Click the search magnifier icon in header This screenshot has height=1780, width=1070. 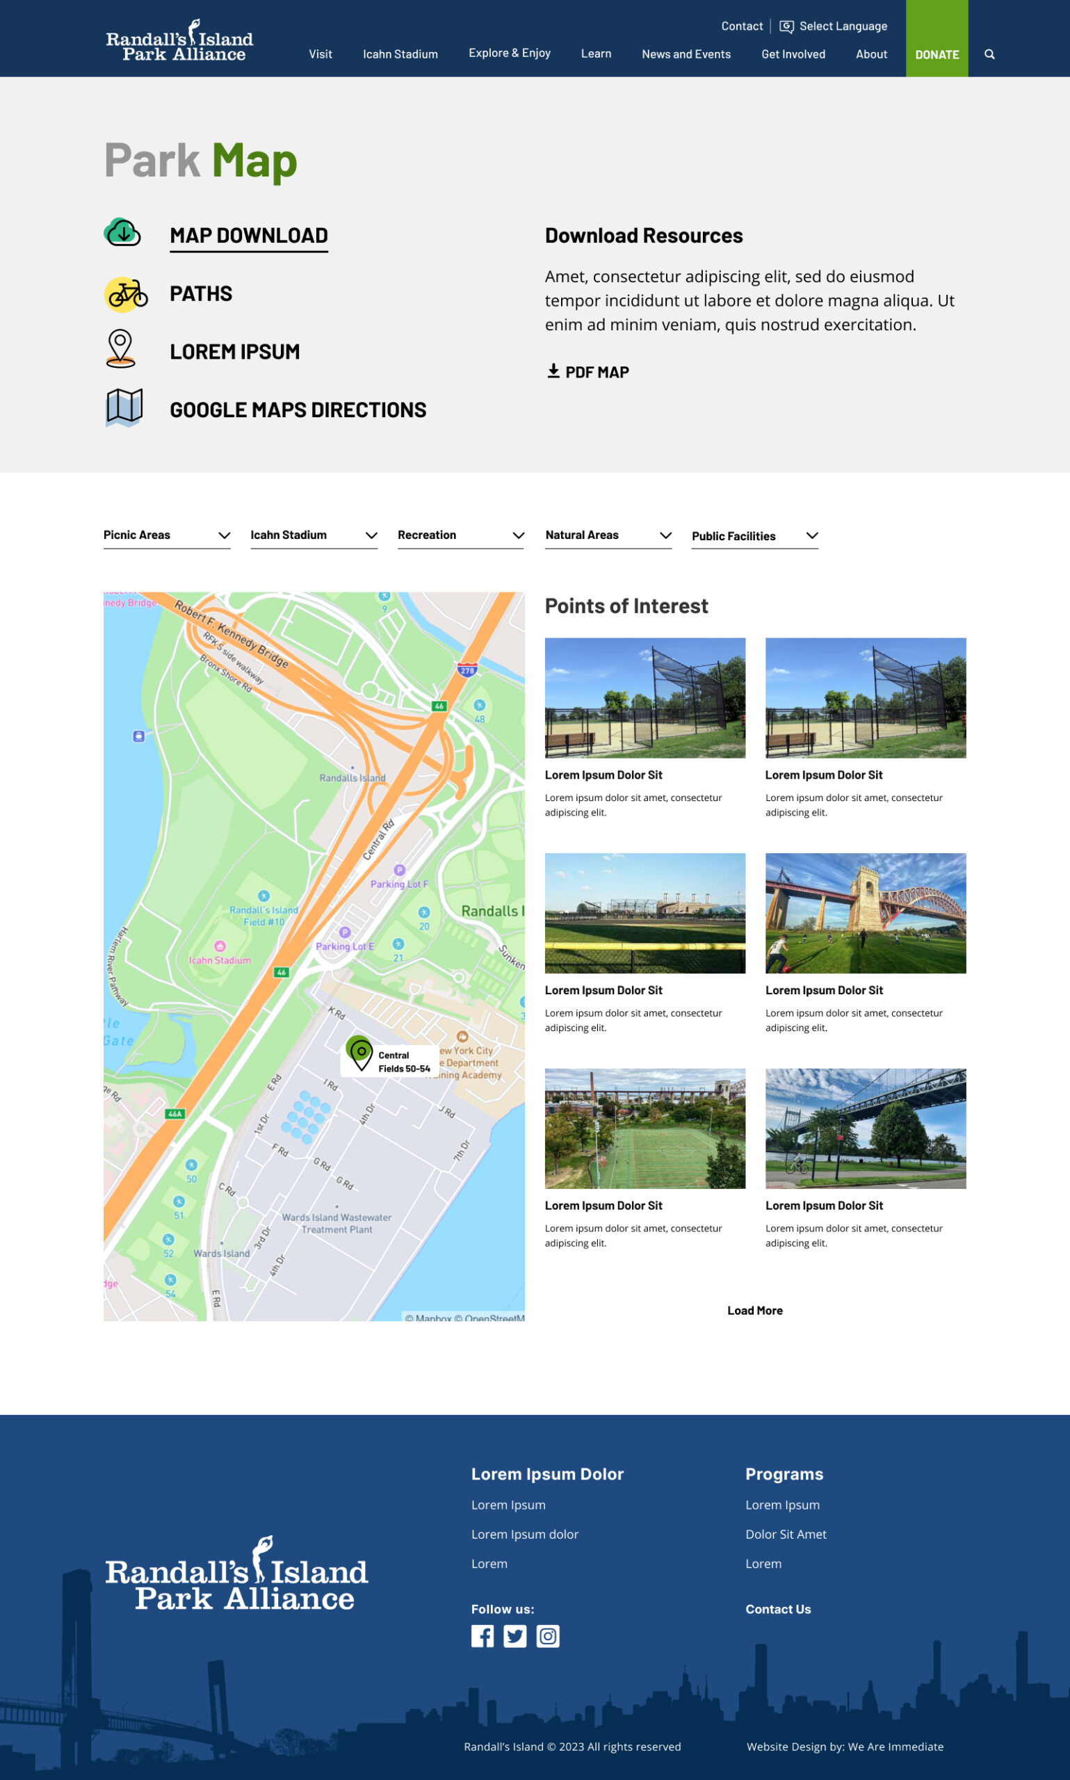989,54
